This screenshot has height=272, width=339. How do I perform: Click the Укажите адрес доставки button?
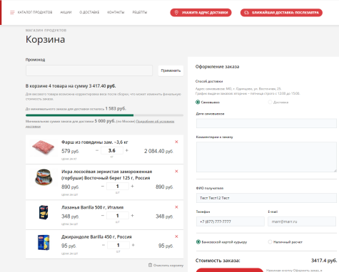coord(201,13)
